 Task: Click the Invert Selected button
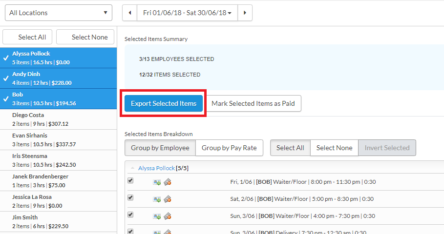[387, 148]
